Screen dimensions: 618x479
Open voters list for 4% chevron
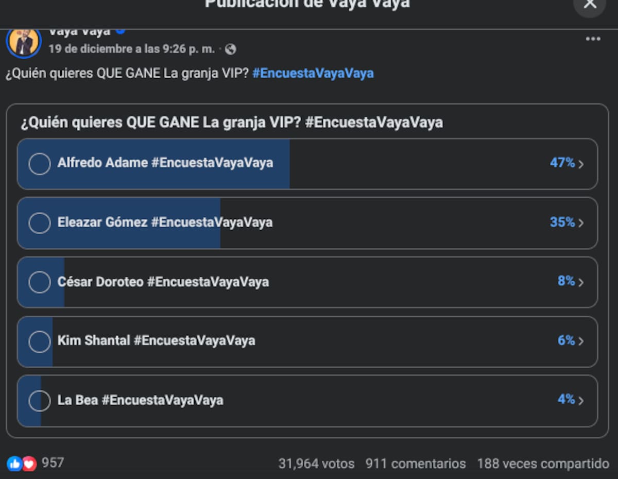coord(581,400)
